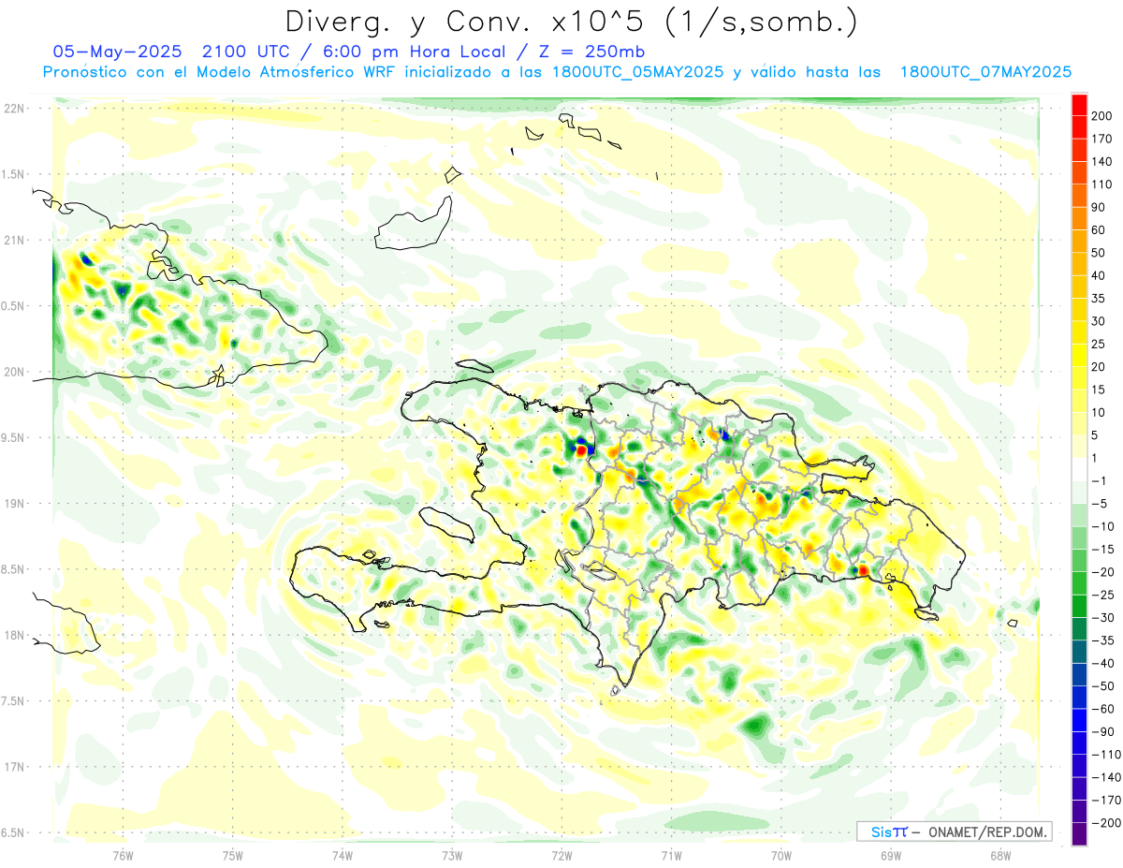Viewport: 1123px width, 868px height.
Task: Click the '-200' color bar label
Action: 1105,823
